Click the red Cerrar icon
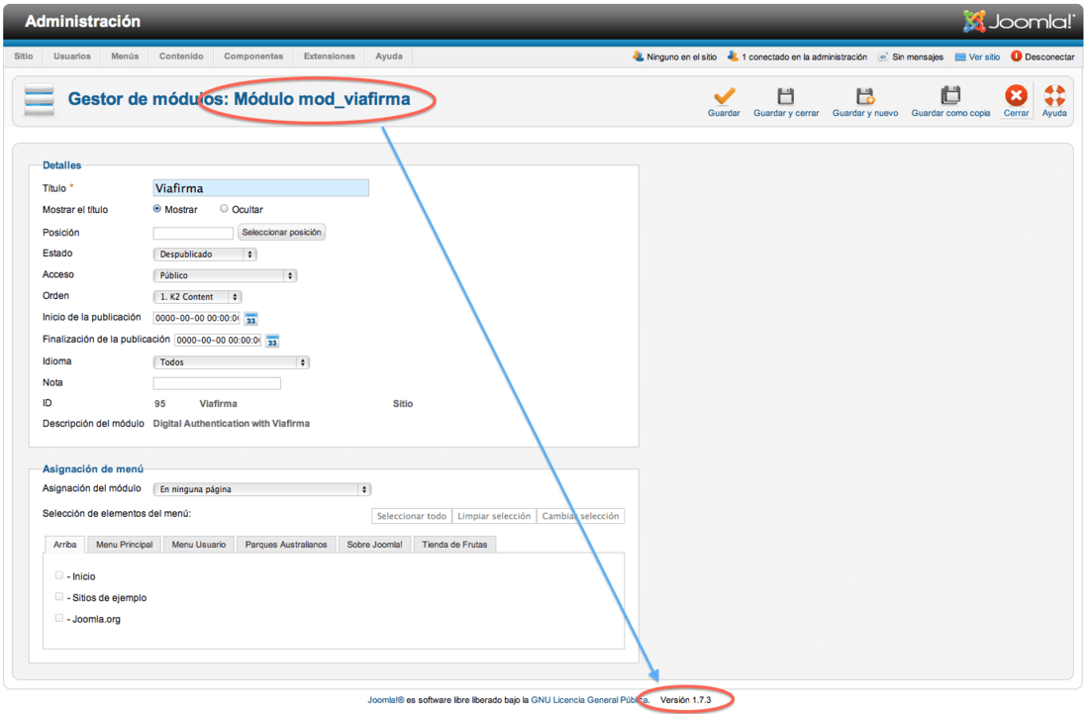 1016,95
